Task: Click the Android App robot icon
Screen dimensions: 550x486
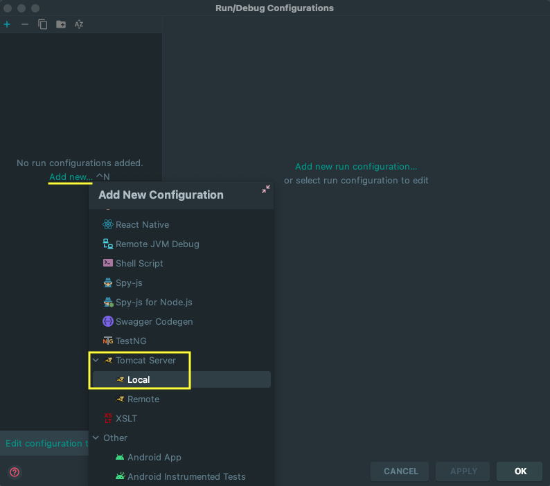Action: (120, 457)
